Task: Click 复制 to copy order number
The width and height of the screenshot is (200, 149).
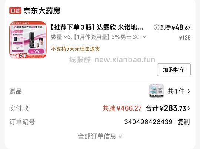Action: 184,122
